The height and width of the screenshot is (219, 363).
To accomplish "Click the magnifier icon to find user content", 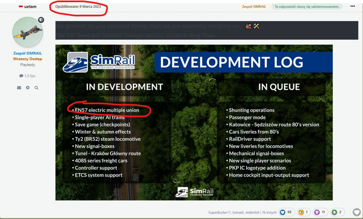I will click(x=36, y=88).
